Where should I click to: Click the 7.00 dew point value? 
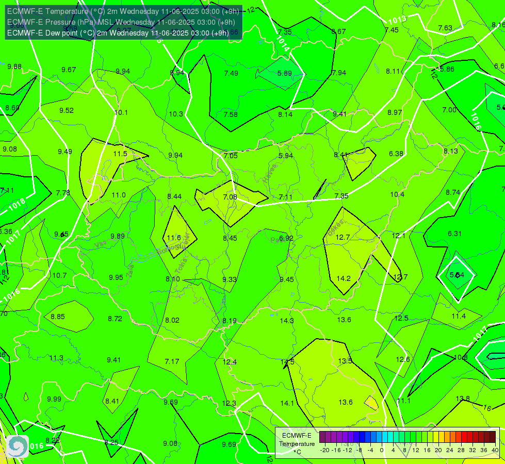[449, 110]
